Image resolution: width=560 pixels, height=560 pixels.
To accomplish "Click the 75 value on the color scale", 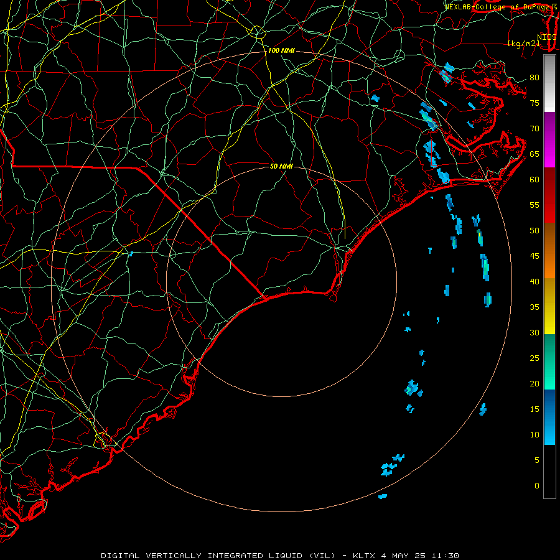I will [x=534, y=103].
